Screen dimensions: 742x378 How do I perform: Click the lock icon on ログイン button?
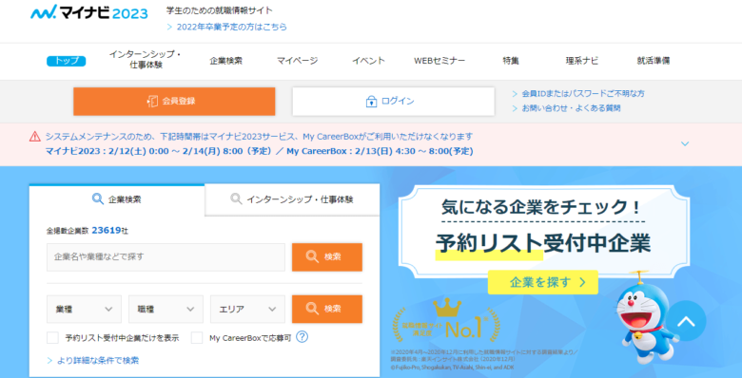(x=371, y=101)
